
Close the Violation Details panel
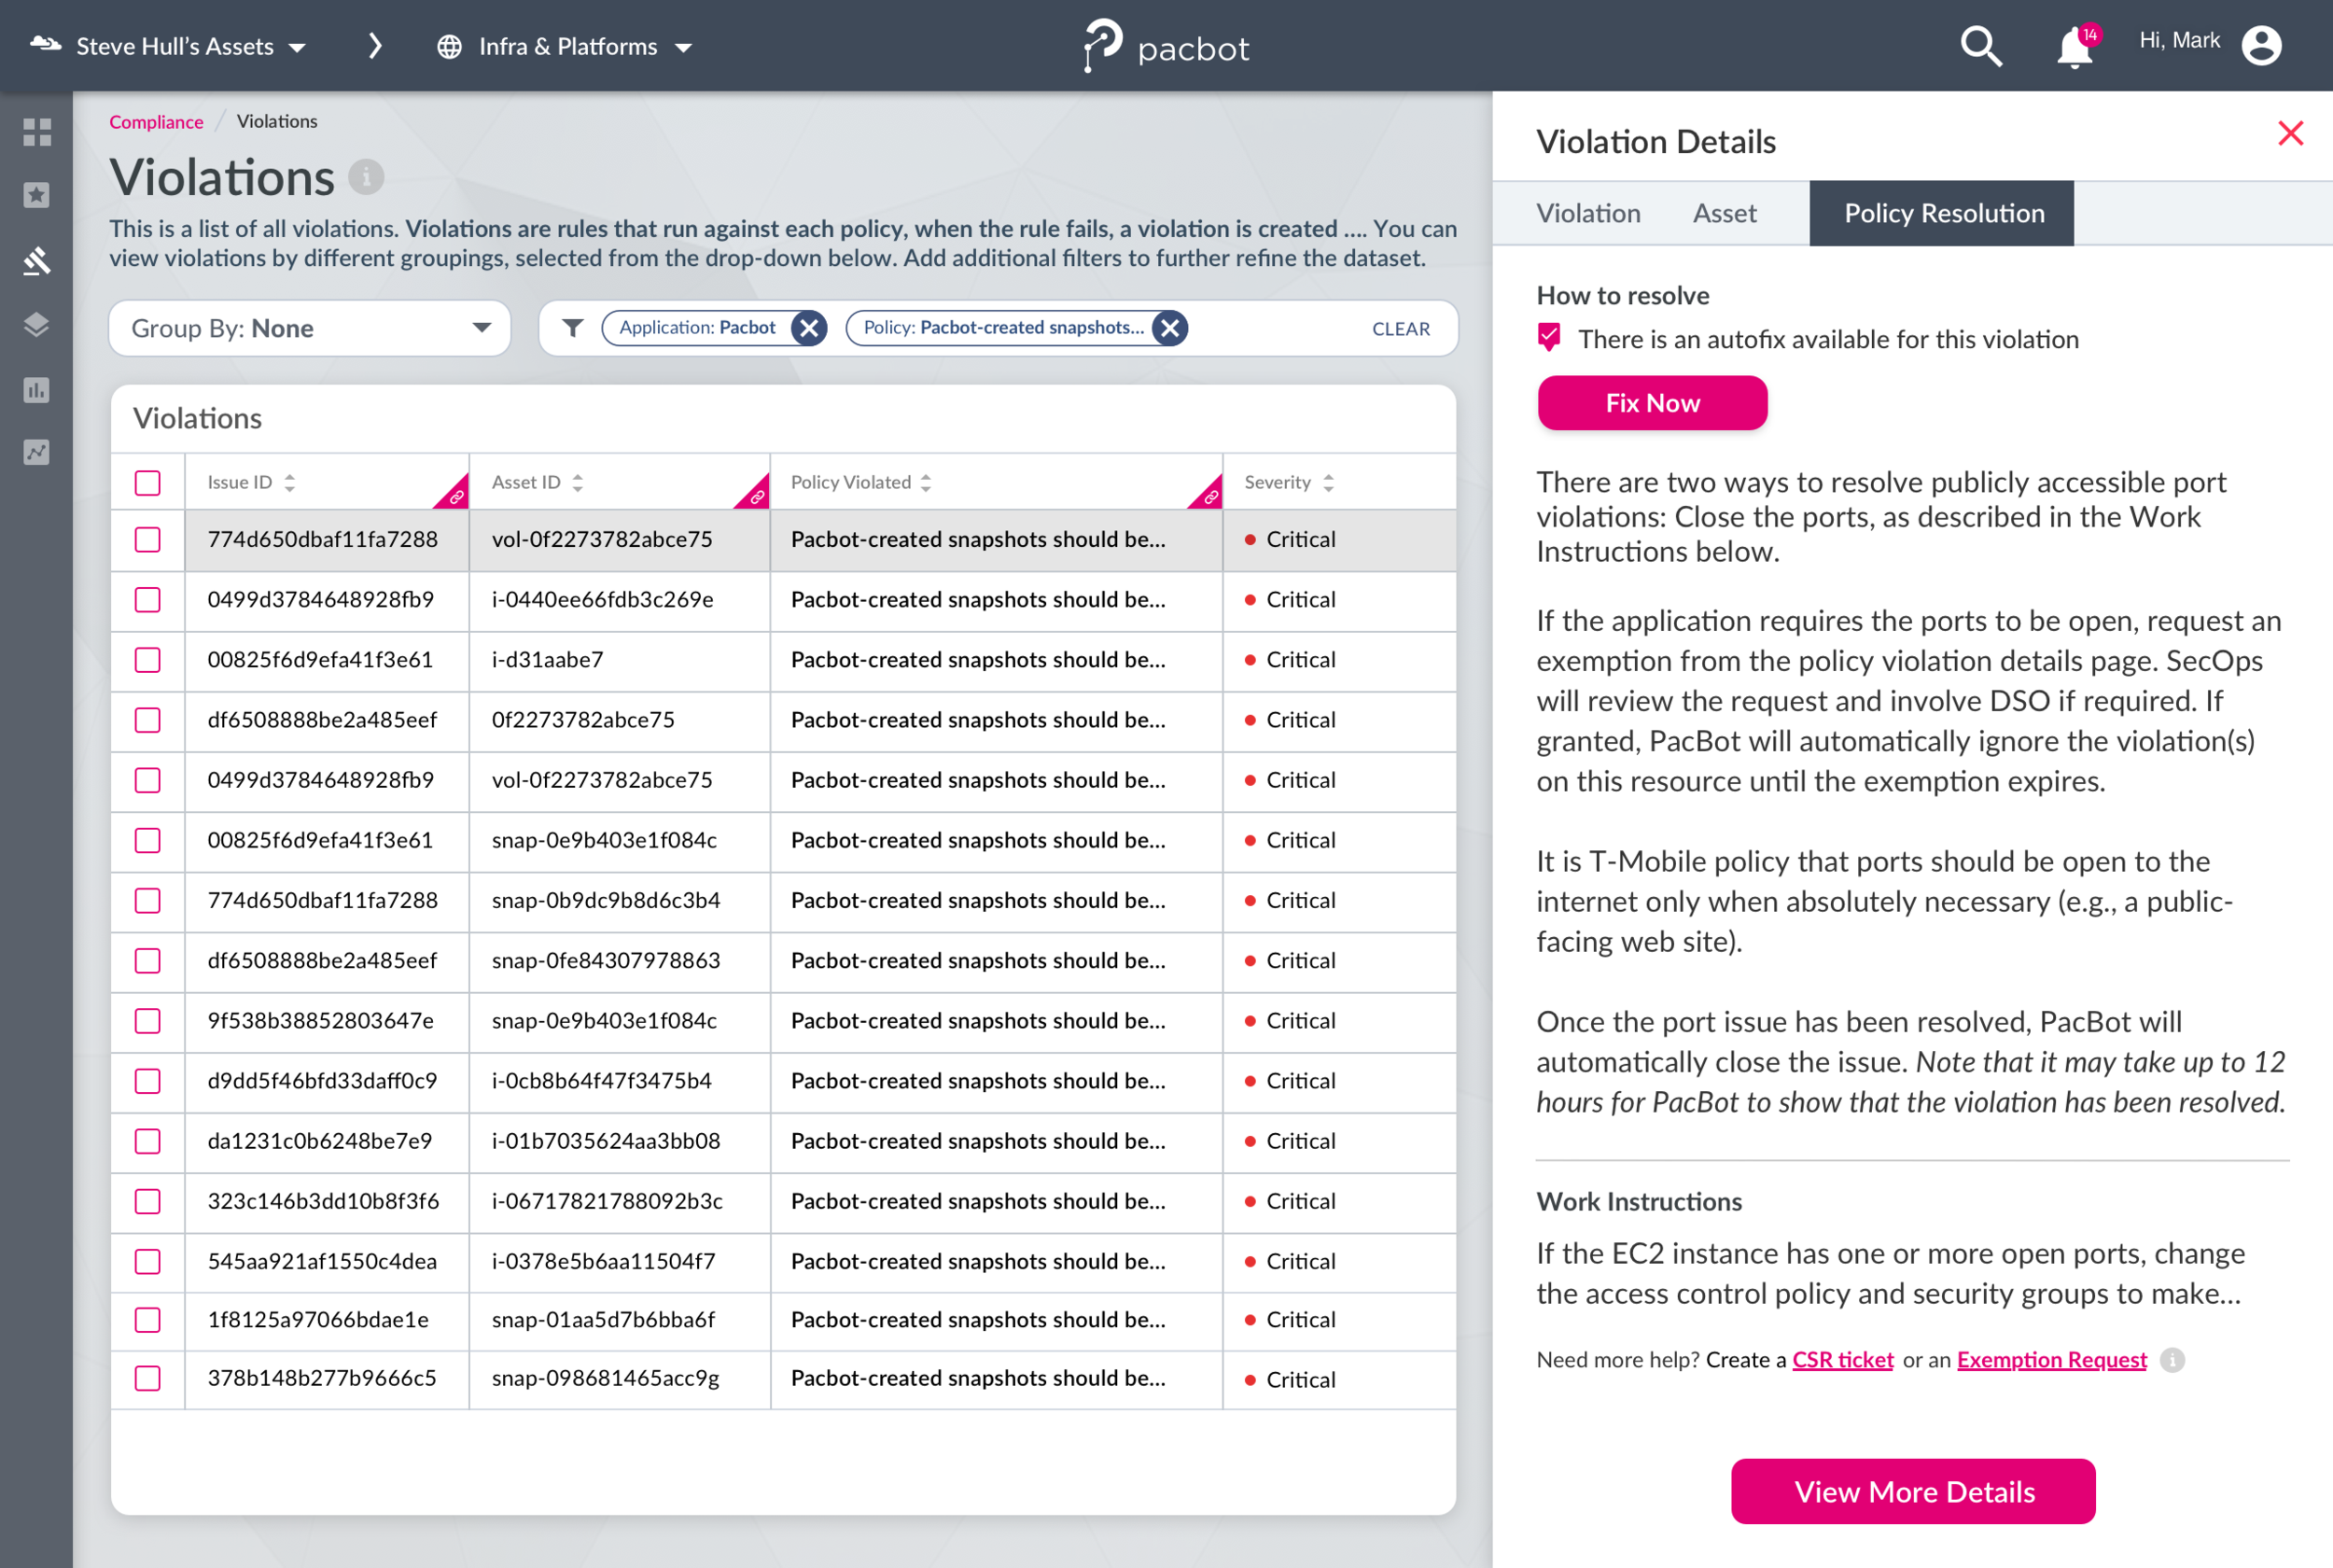[x=2290, y=134]
